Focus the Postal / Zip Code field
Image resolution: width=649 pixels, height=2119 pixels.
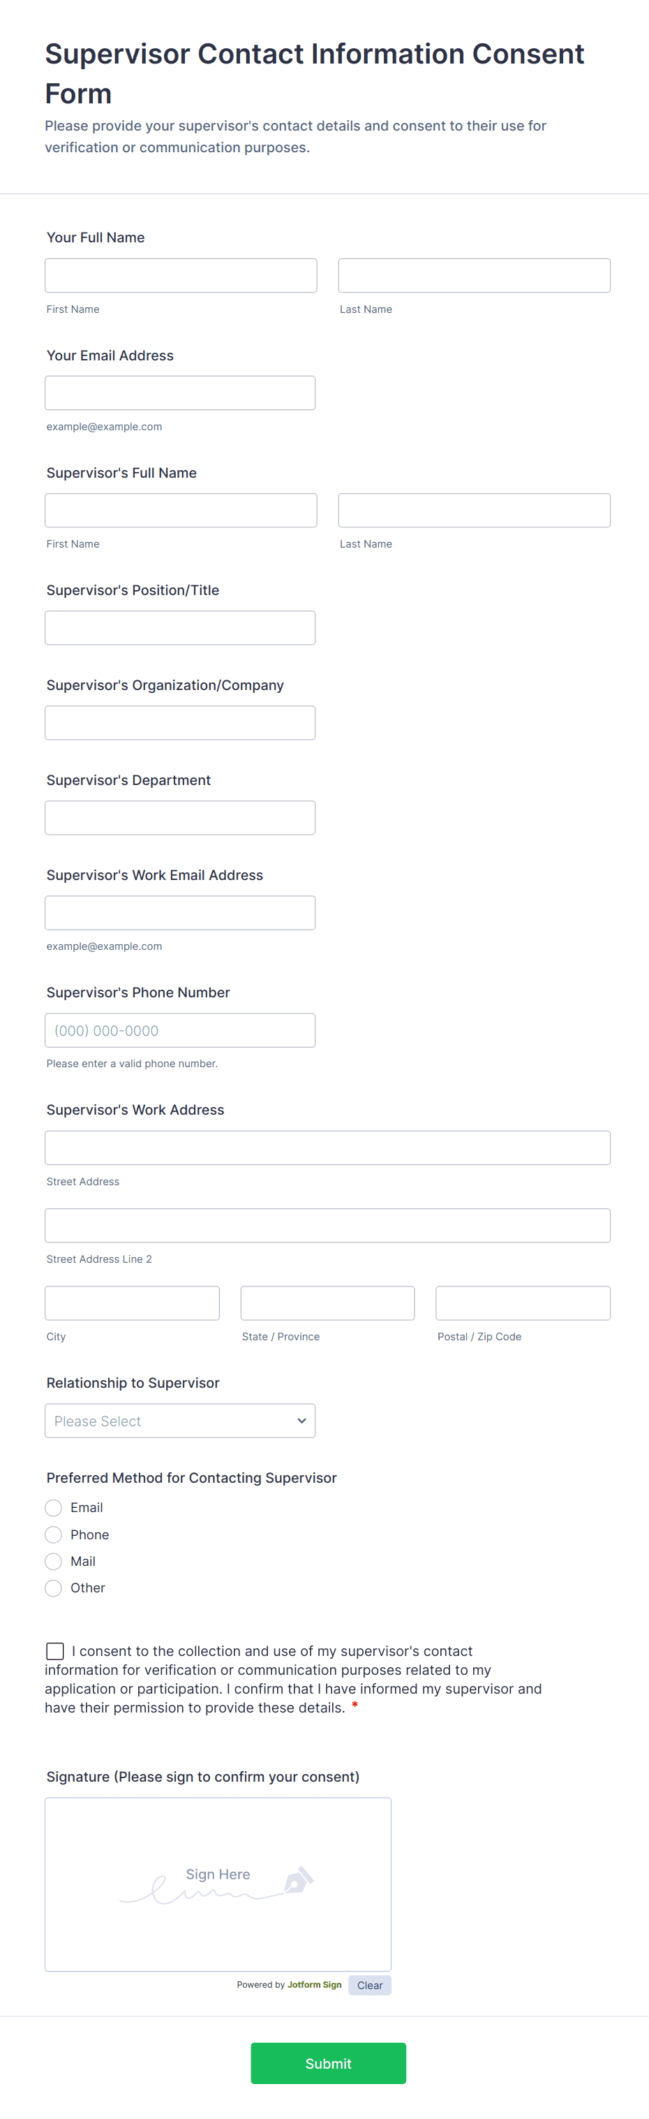click(523, 1303)
